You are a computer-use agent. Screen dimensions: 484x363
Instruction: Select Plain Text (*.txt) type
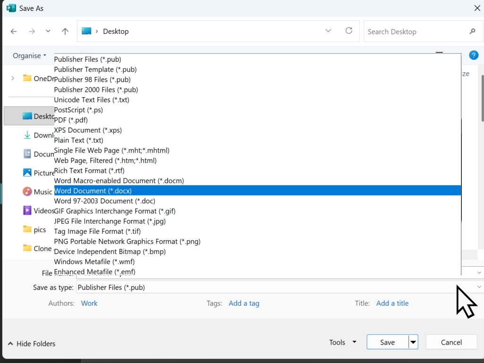click(258, 140)
